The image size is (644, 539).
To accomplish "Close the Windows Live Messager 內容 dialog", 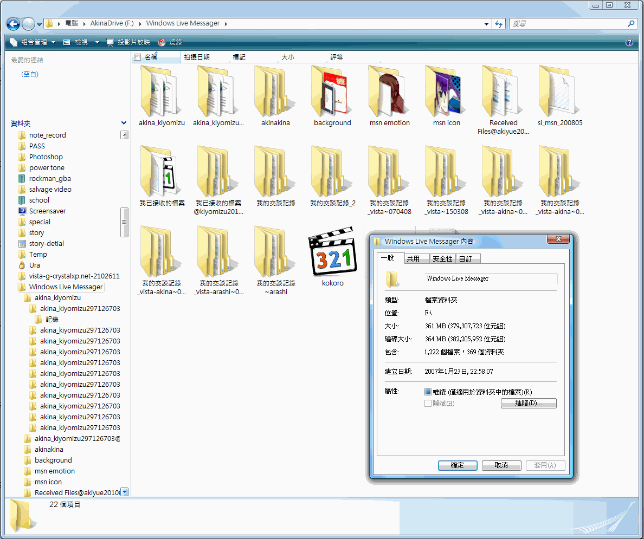I will coord(558,239).
